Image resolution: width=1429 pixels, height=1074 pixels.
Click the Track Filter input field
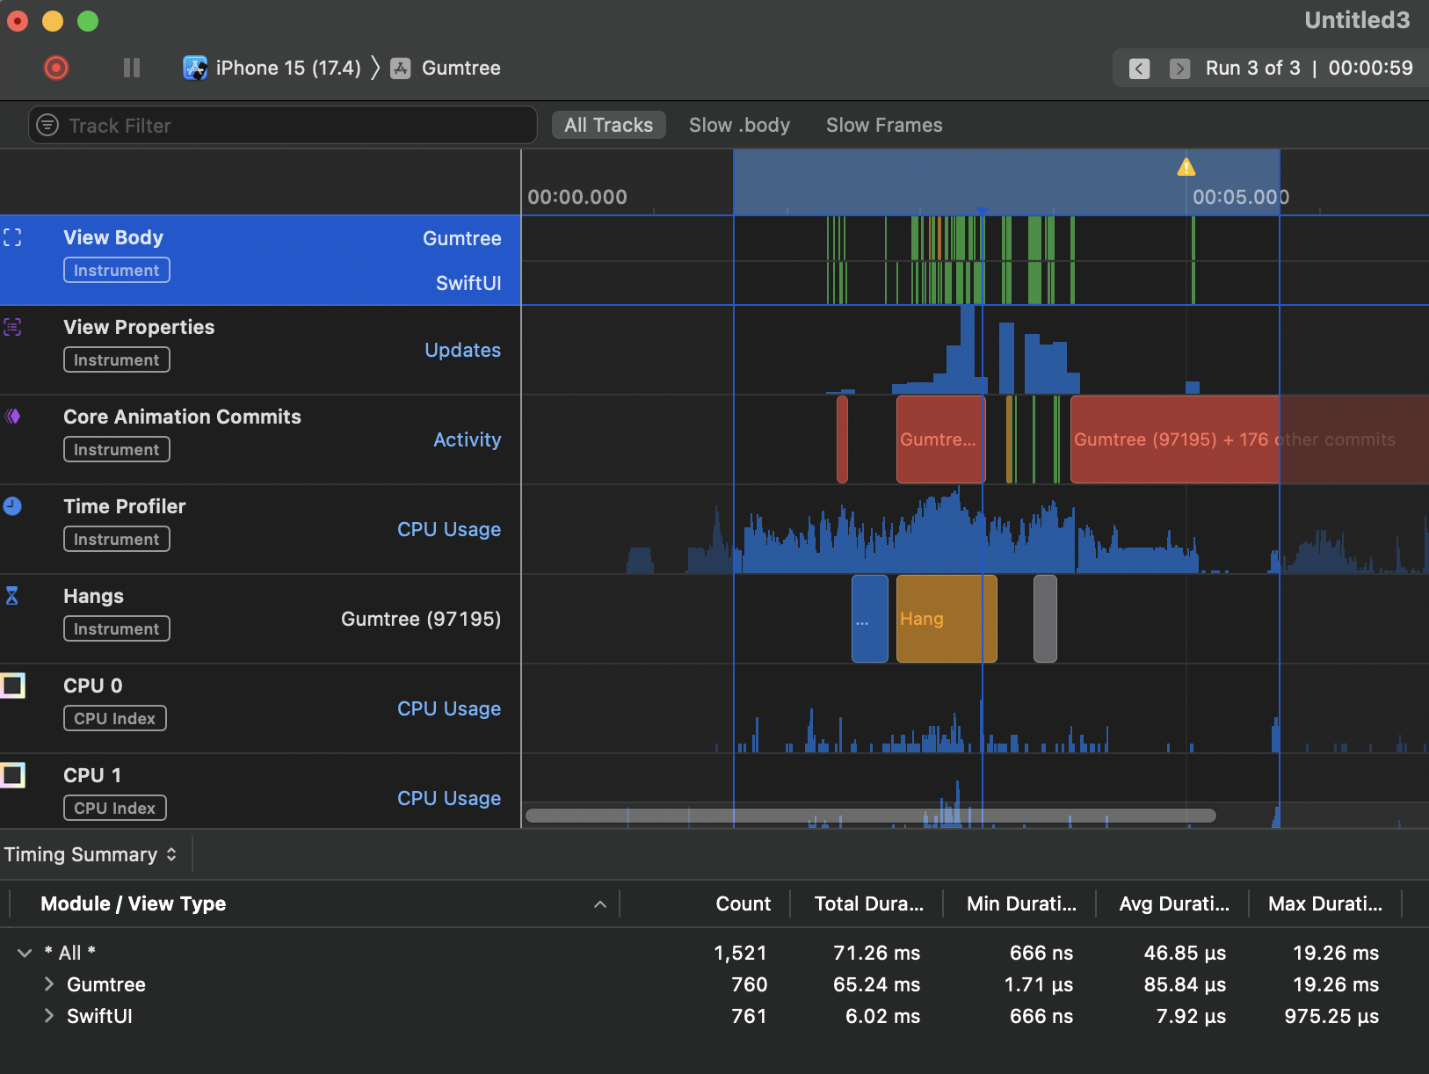(283, 125)
